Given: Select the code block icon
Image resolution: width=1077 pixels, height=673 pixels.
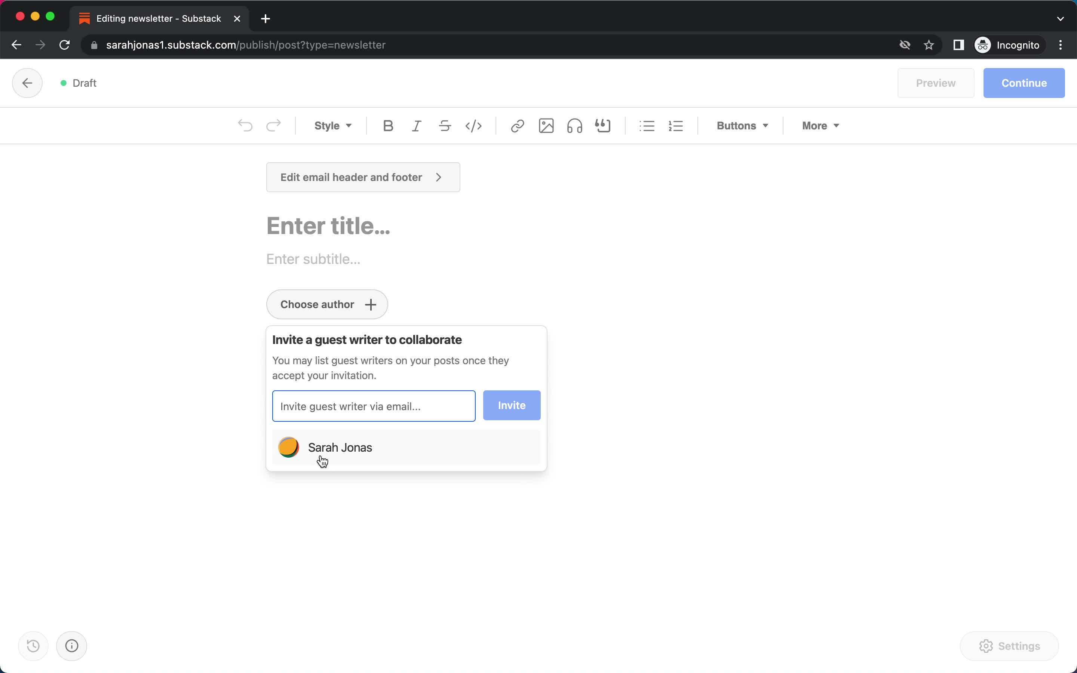Looking at the screenshot, I should (473, 126).
